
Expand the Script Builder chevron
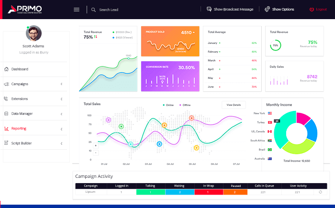pos(62,143)
